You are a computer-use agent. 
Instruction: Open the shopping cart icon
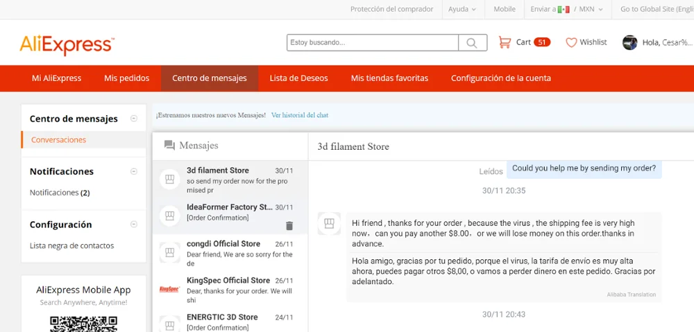[505, 42]
